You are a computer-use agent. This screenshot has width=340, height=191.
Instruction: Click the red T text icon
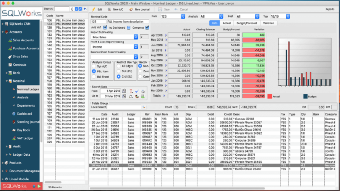(x=131, y=91)
